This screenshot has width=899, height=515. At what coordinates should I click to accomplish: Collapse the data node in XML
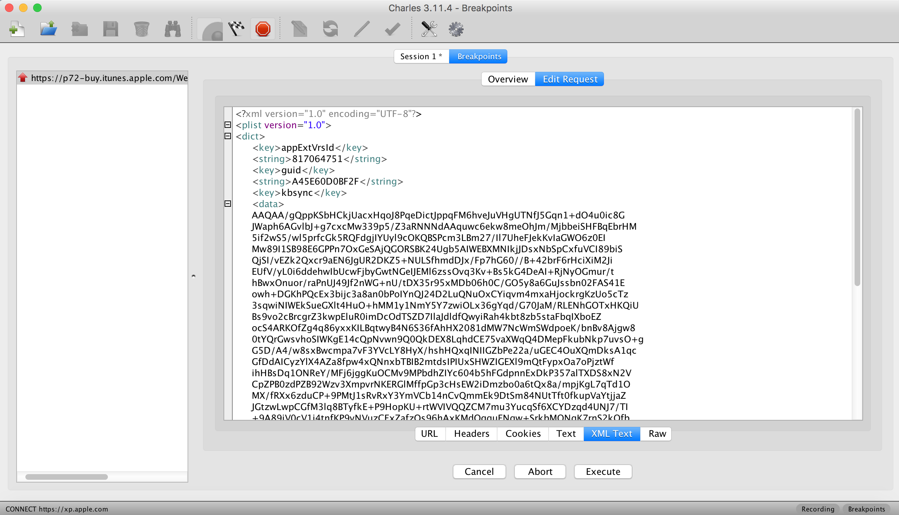tap(228, 204)
